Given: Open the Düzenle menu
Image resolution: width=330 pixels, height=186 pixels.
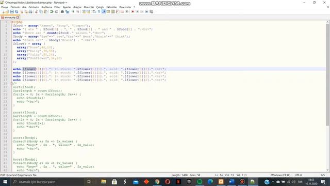Looking at the screenshot, I should tap(15, 7).
